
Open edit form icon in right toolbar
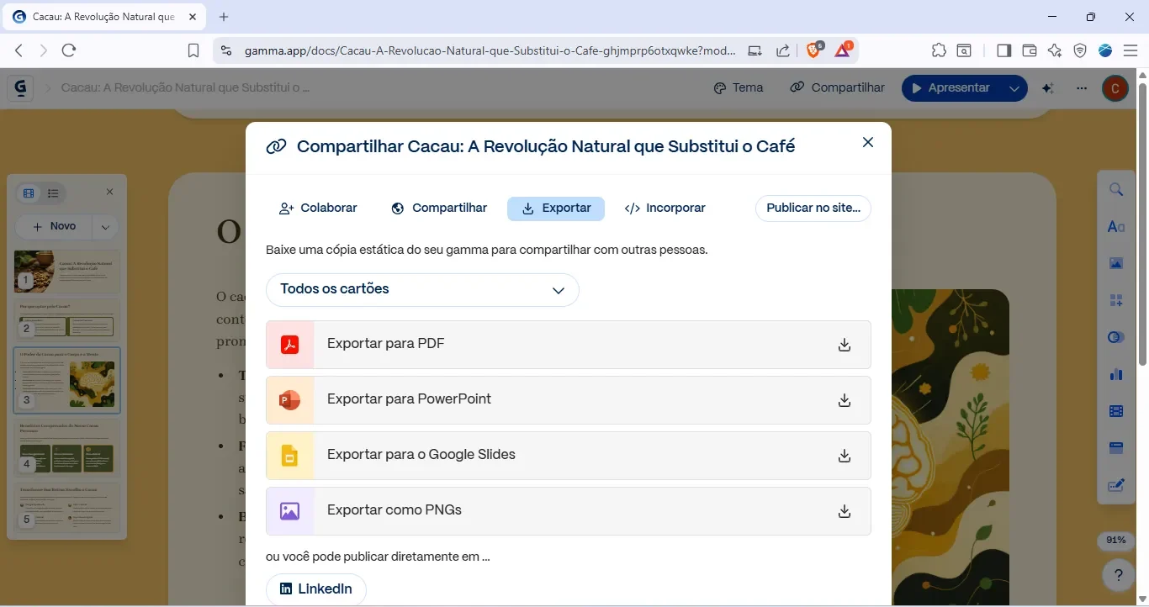click(1116, 485)
